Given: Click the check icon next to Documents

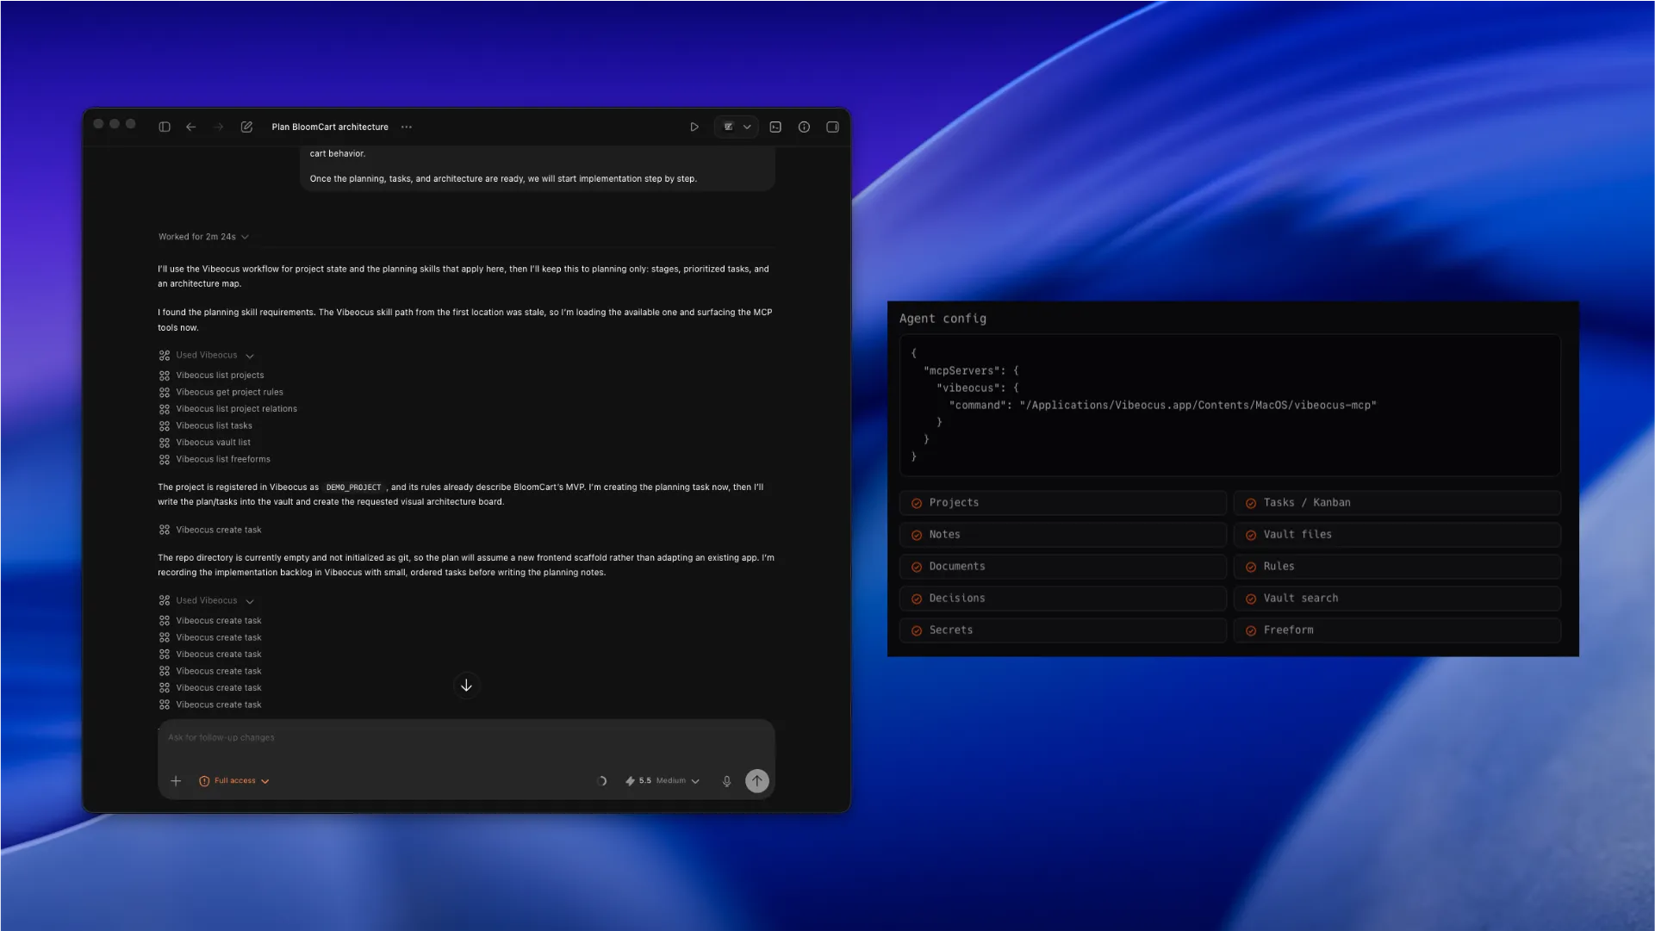Looking at the screenshot, I should pyautogui.click(x=917, y=568).
